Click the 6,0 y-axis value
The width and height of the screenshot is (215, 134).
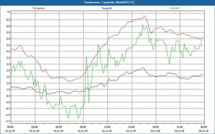click(8, 26)
